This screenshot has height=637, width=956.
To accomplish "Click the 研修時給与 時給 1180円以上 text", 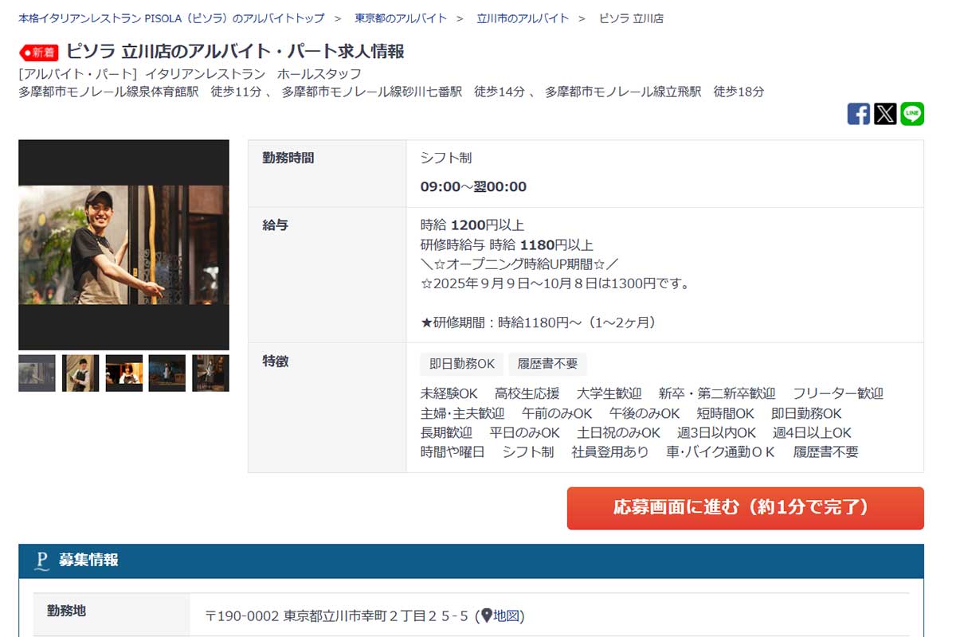I will point(507,244).
